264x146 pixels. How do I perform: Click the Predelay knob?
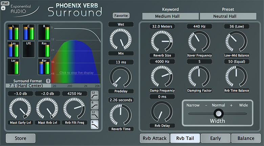[x=120, y=77]
